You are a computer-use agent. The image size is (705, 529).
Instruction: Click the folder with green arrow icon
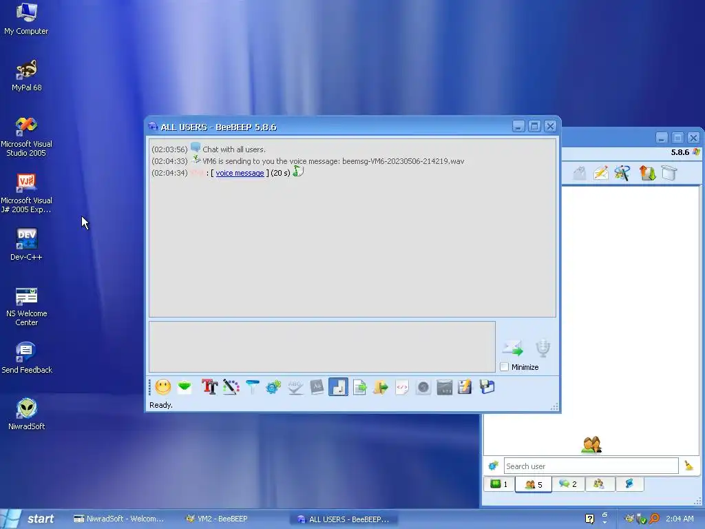pos(380,387)
